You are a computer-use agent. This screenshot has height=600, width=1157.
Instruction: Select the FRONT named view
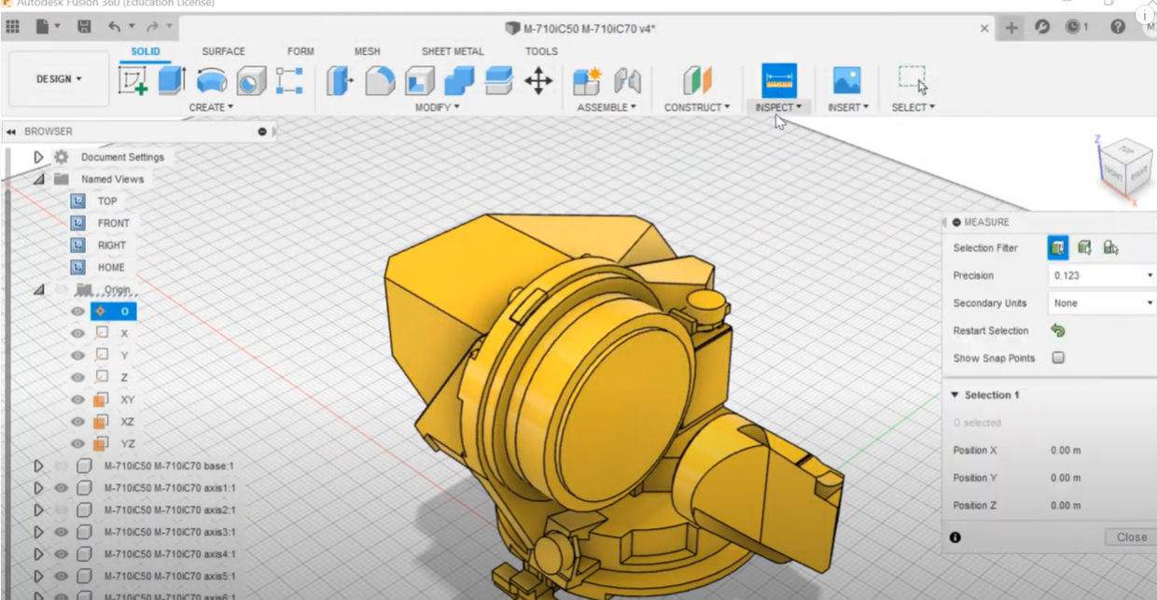pyautogui.click(x=113, y=223)
